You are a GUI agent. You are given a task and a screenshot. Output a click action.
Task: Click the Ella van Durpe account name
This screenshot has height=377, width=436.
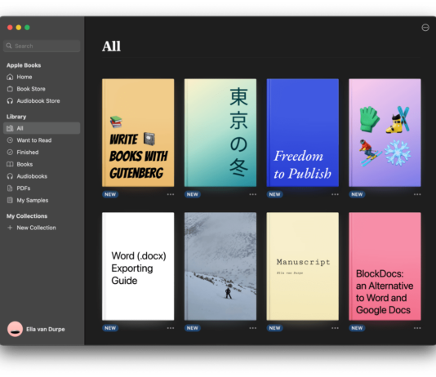(x=46, y=329)
